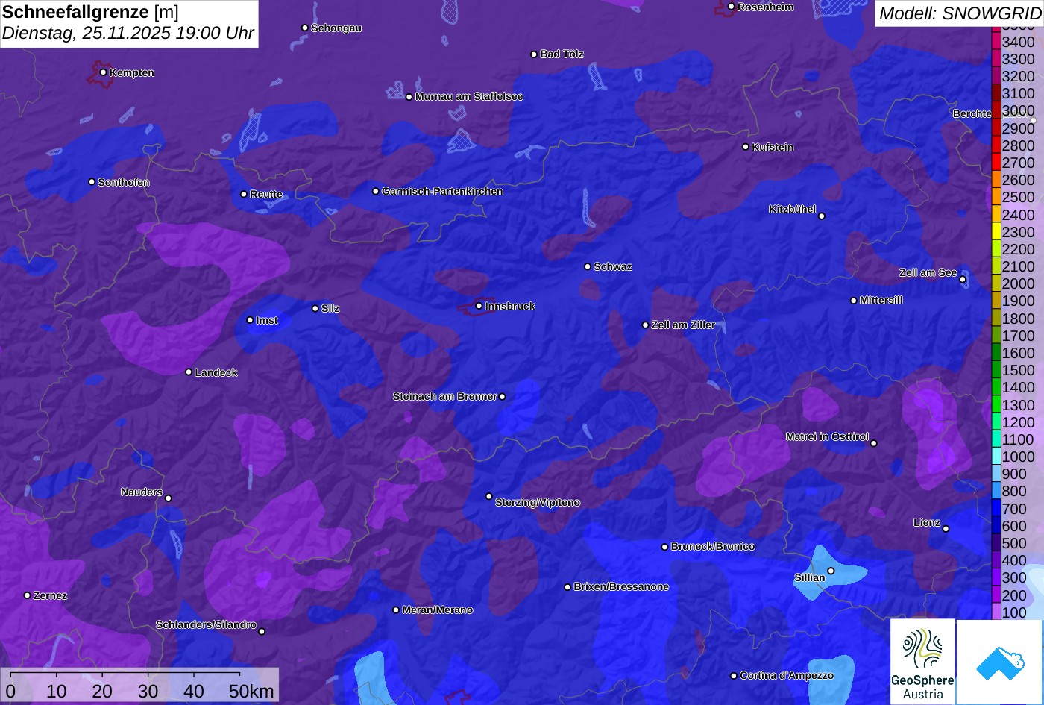The height and width of the screenshot is (705, 1044).
Task: Click the Silz marker dot
Action: pos(315,308)
